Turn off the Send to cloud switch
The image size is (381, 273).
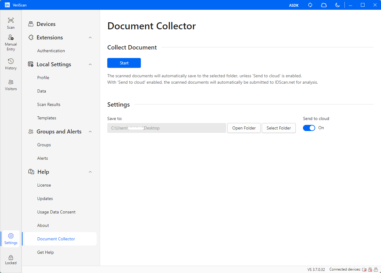click(x=309, y=128)
